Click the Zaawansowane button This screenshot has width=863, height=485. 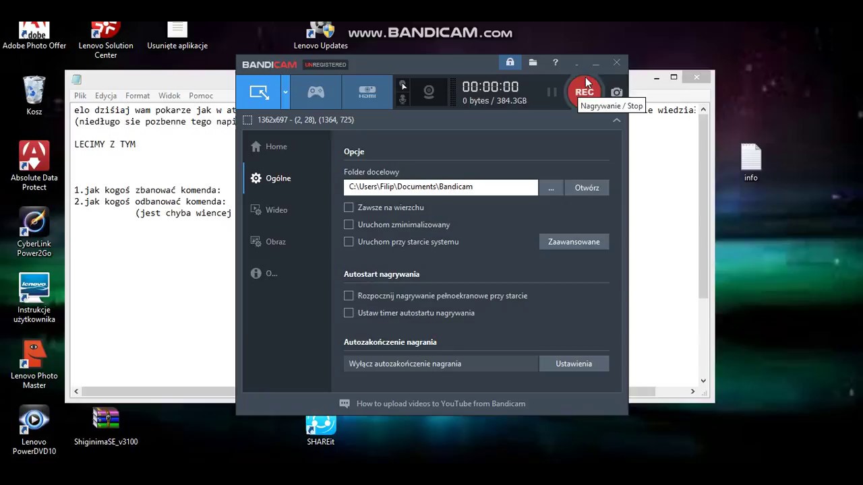tap(574, 242)
